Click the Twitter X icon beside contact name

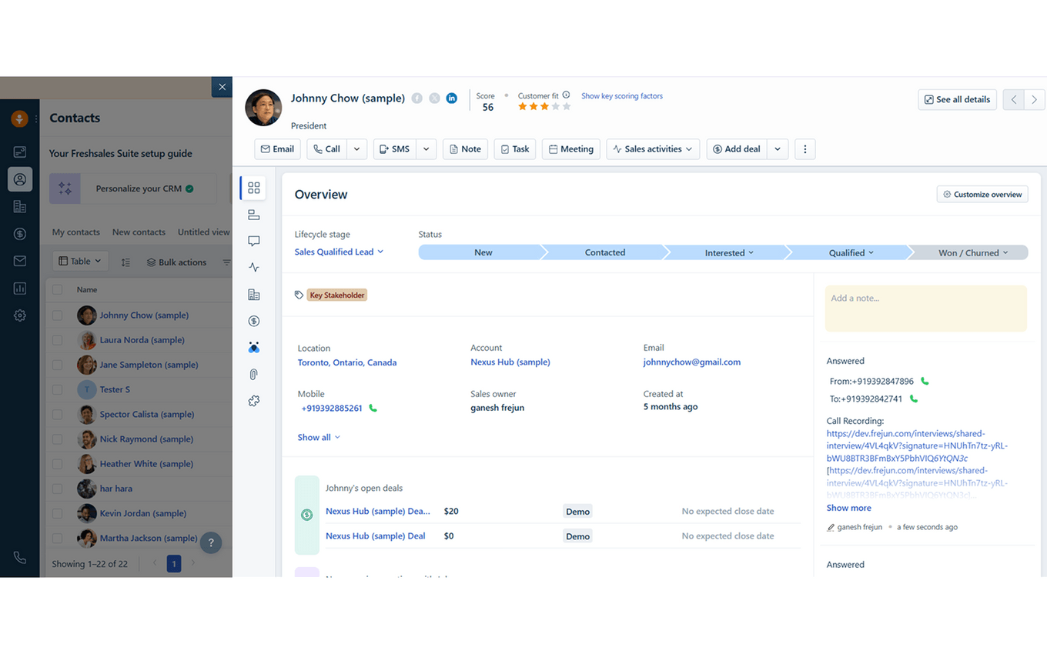[x=434, y=98]
